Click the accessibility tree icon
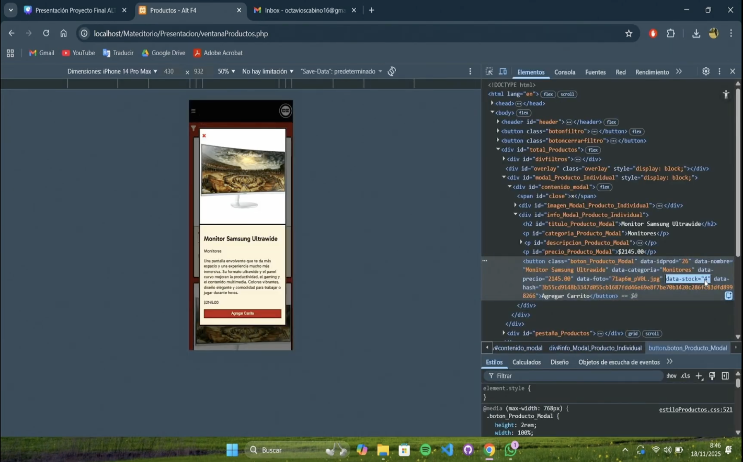Viewport: 743px width, 462px height. (726, 95)
